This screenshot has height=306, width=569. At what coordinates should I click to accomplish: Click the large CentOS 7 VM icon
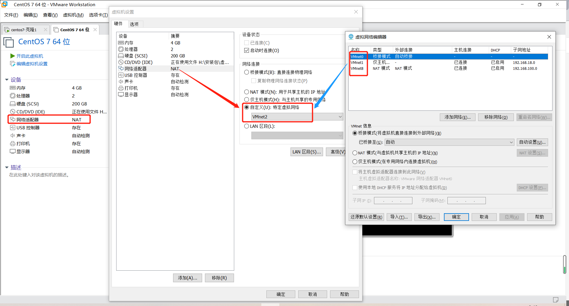tap(9, 42)
